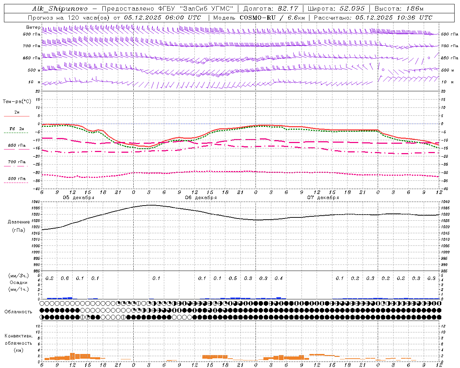
Task: Click the 0.5 precipitation amount value
Action: (x=233, y=279)
